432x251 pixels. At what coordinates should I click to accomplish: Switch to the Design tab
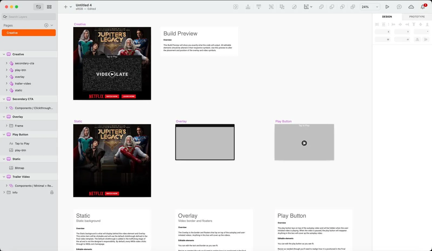coord(387,17)
